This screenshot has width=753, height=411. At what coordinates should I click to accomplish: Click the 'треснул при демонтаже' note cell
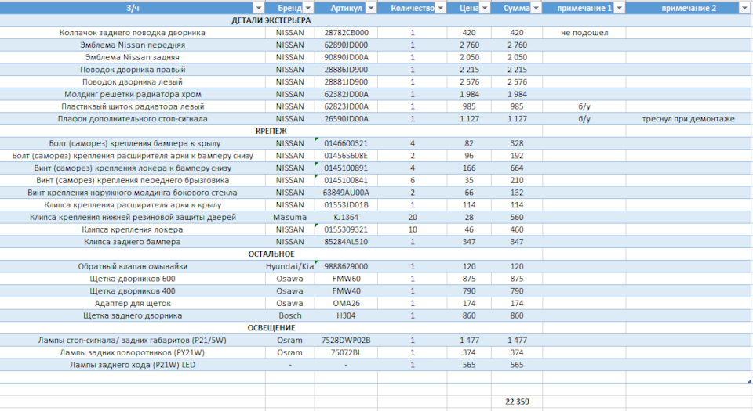coord(687,119)
